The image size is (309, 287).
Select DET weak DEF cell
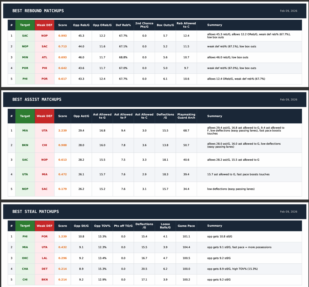click(x=45, y=269)
